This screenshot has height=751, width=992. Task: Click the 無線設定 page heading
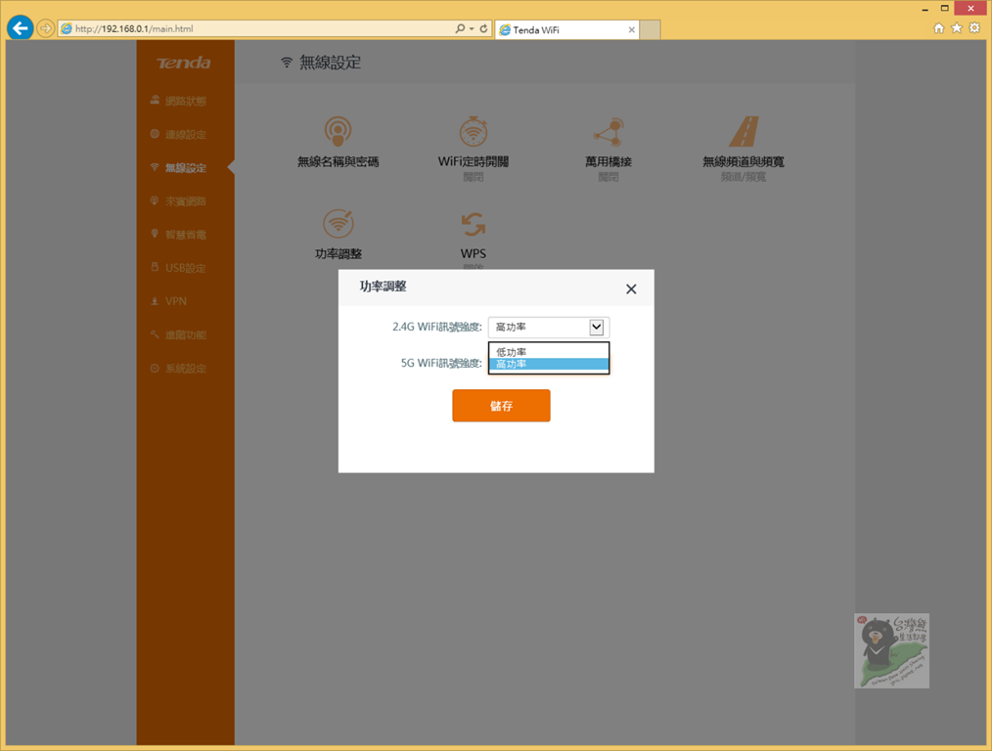330,62
